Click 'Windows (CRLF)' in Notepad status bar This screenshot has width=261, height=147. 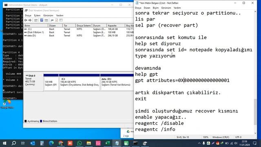pyautogui.click(x=221, y=137)
